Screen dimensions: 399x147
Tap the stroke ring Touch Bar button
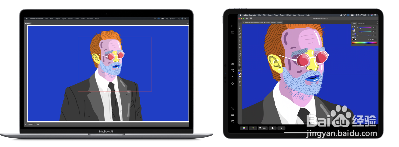(x=253, y=128)
